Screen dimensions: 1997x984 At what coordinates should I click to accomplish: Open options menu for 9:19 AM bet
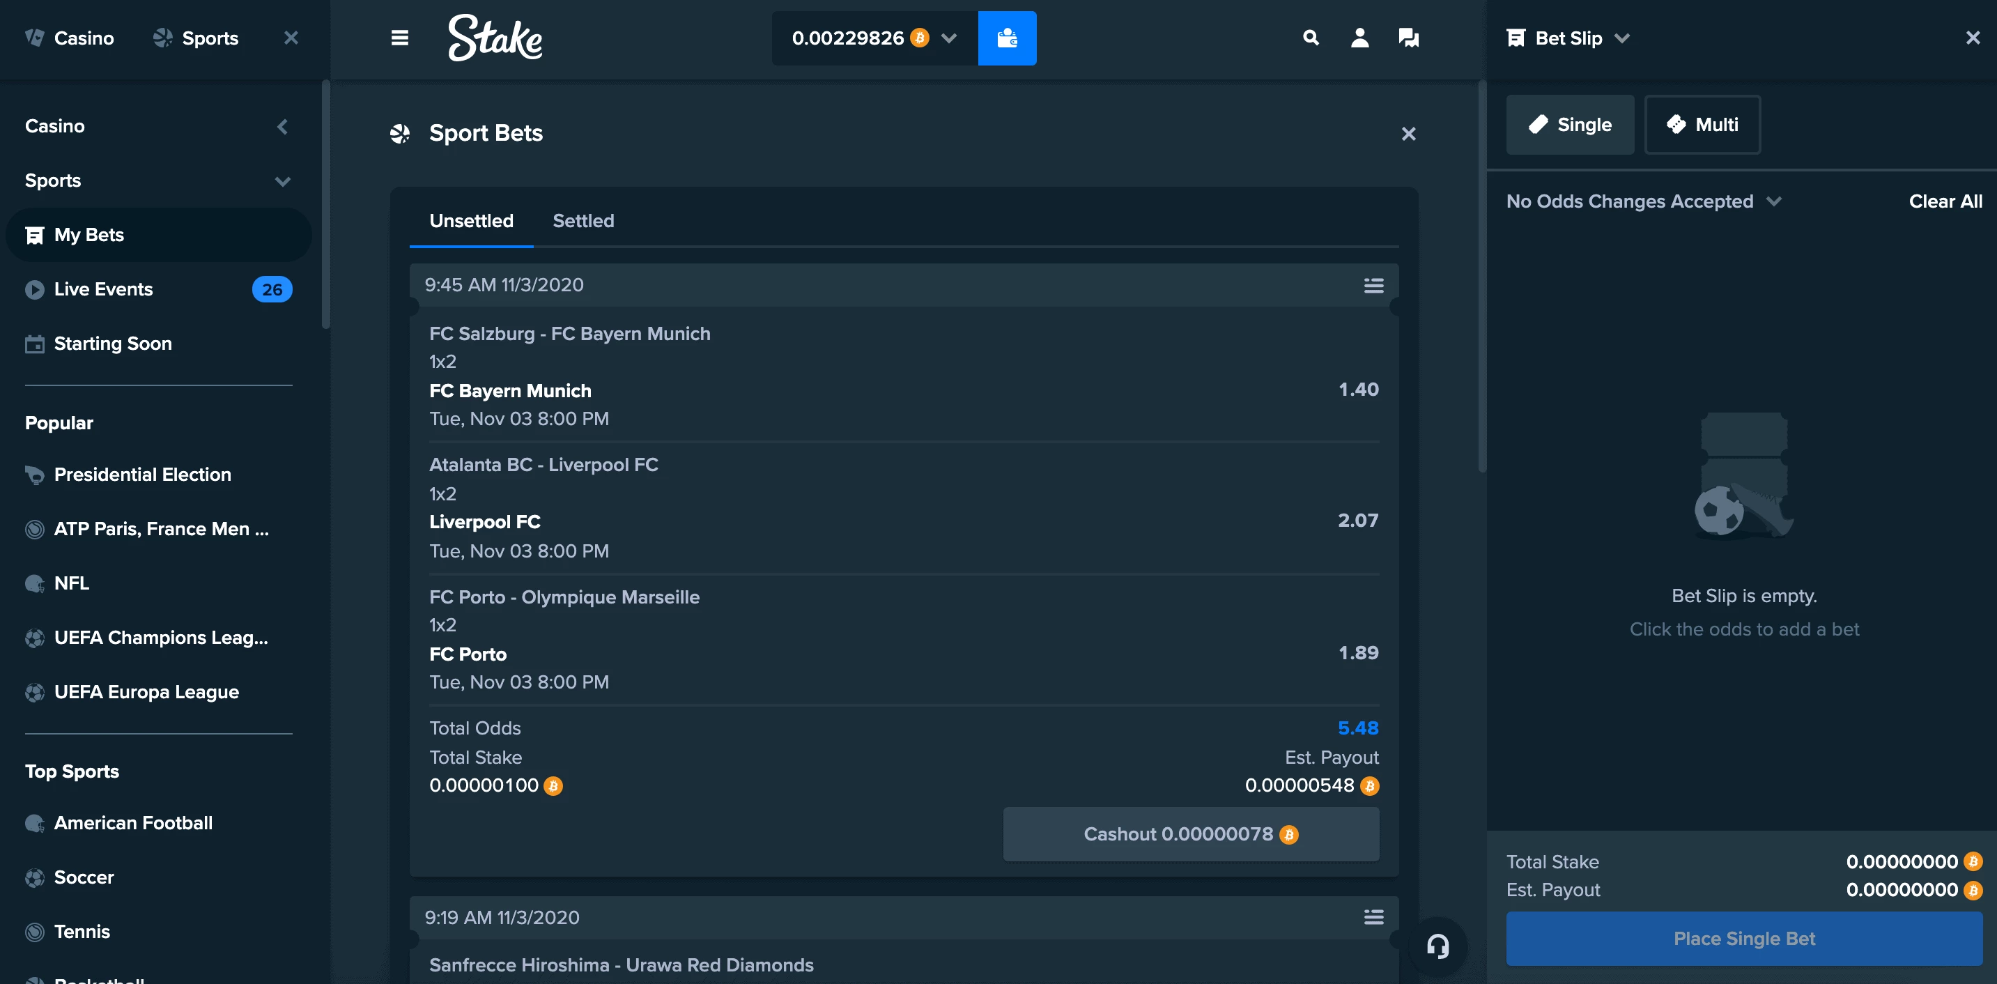[1373, 917]
